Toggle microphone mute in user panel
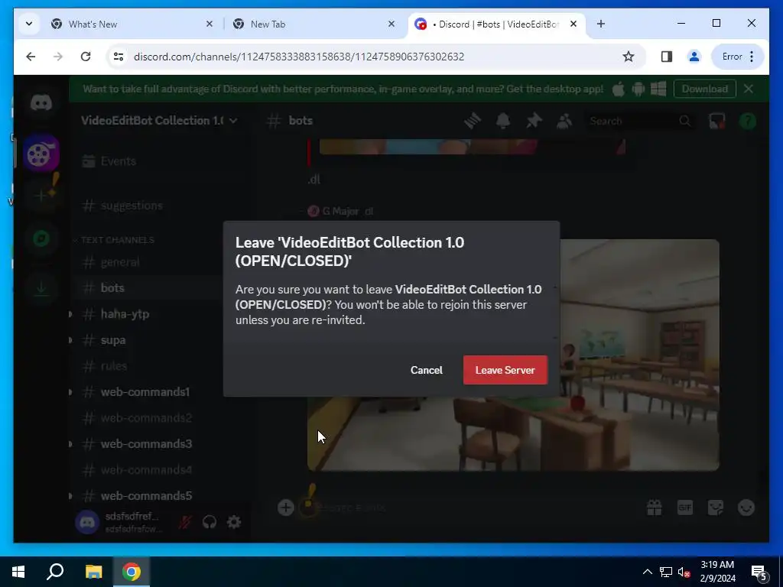Viewport: 783px width, 587px height. pyautogui.click(x=185, y=522)
